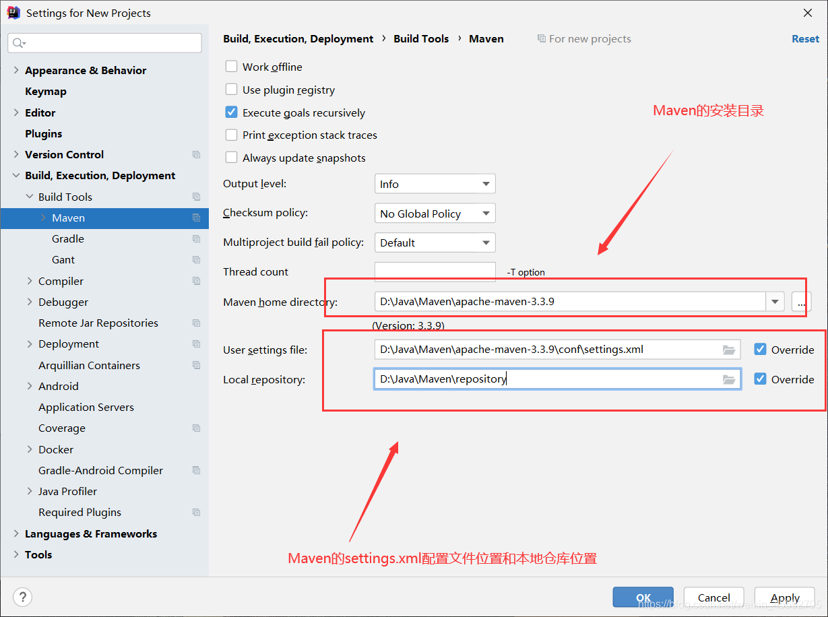Click the project-level icon beside Required Plugins

(x=196, y=513)
